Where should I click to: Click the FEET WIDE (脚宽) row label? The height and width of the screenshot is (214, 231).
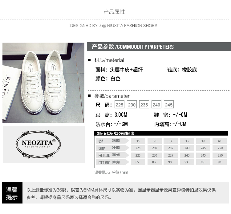pos(112,162)
